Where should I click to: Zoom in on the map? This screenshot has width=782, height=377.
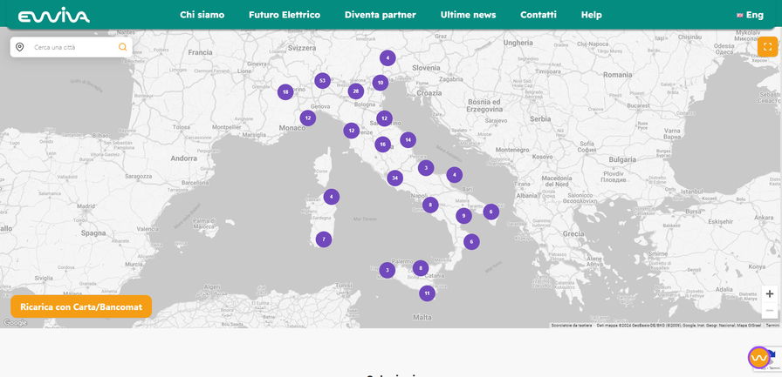(x=769, y=294)
